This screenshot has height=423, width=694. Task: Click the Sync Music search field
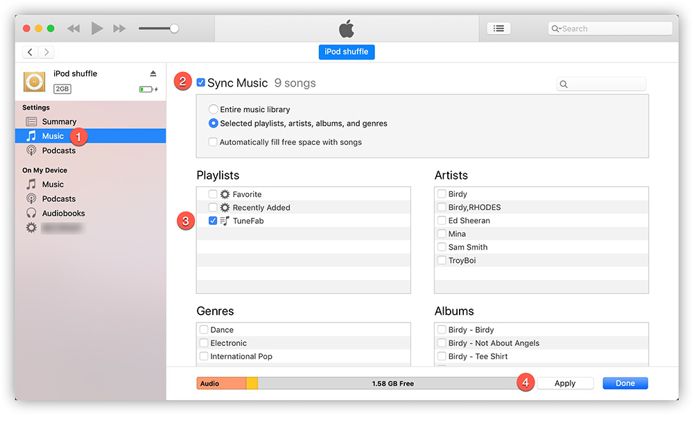(x=600, y=83)
